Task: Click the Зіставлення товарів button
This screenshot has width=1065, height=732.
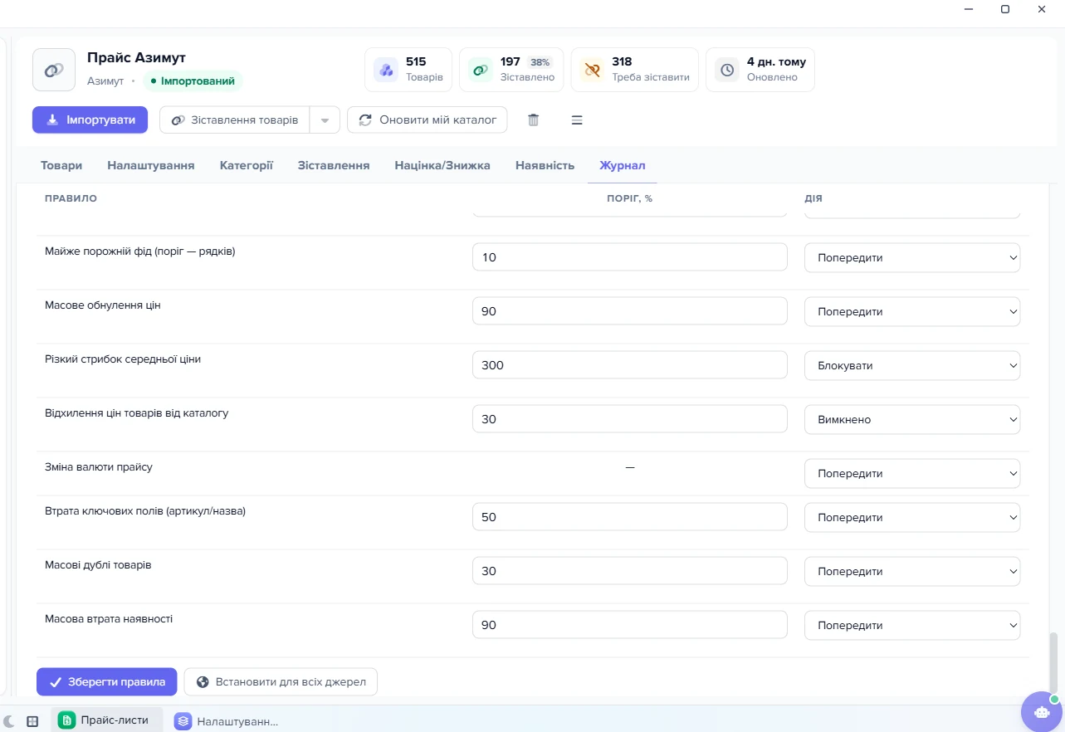Action: (x=234, y=120)
